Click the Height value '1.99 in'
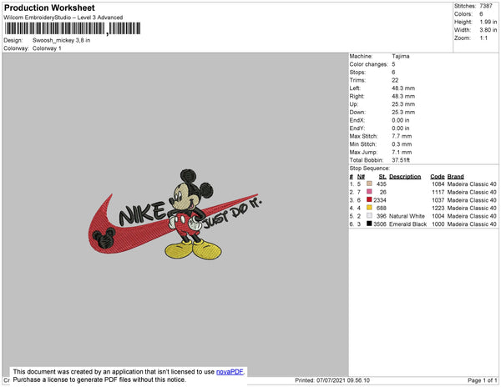The image size is (501, 387). [x=488, y=22]
